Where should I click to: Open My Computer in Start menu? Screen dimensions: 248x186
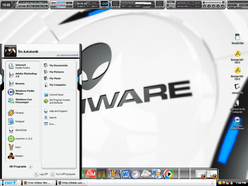tap(55, 85)
